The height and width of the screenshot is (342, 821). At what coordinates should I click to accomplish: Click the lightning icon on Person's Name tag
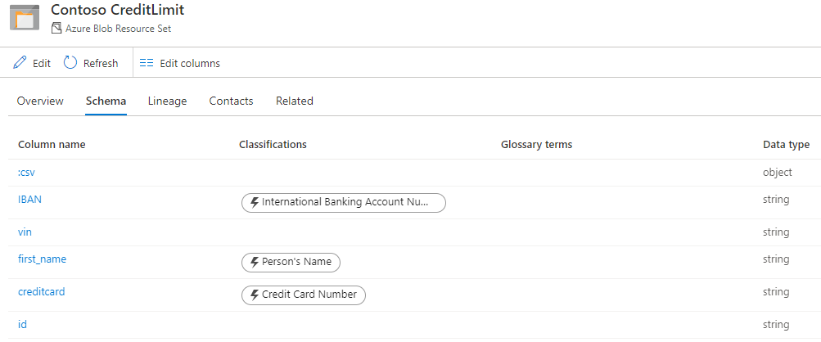254,263
